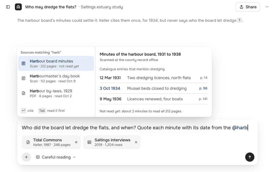The height and width of the screenshot is (172, 275).
Task: Click the Harbour board minutes scan icon
Action: [24, 63]
